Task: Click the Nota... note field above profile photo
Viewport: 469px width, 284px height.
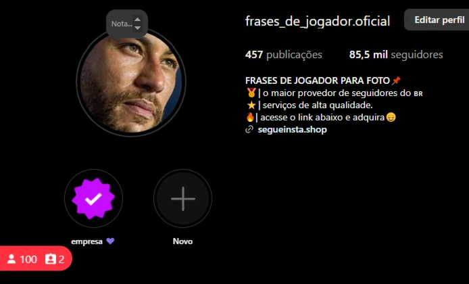Action: tap(122, 24)
